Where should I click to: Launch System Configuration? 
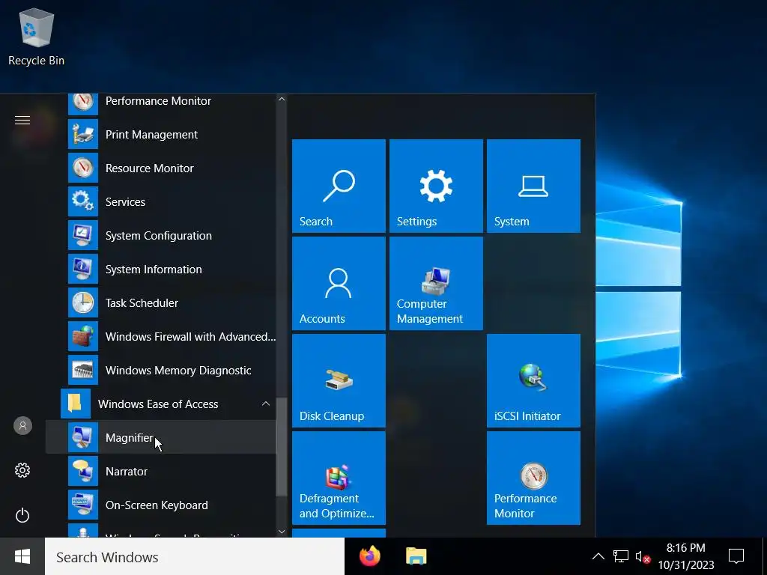point(162,236)
